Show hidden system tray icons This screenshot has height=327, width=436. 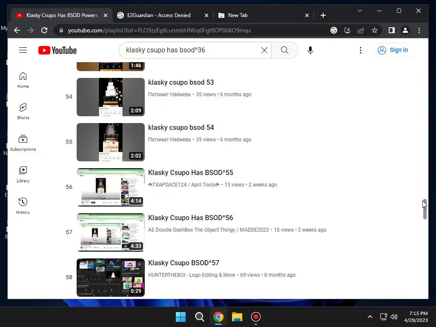click(x=370, y=317)
